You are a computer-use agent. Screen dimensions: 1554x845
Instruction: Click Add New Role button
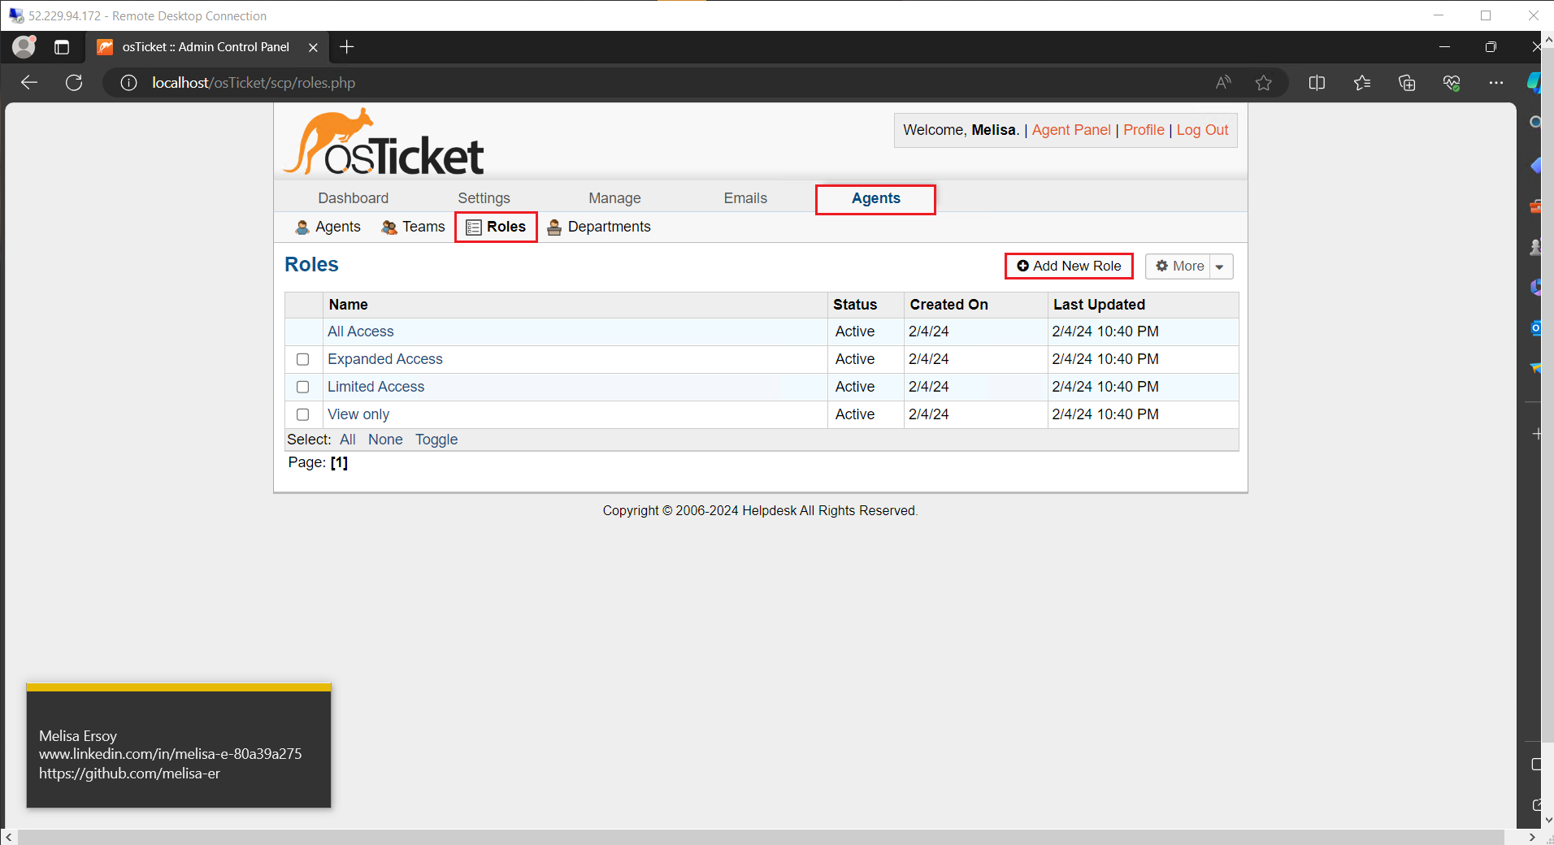pos(1069,266)
